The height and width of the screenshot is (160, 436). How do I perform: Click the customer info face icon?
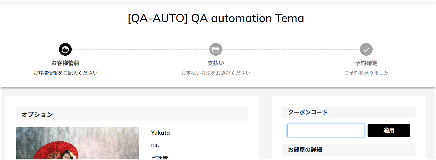pos(65,49)
